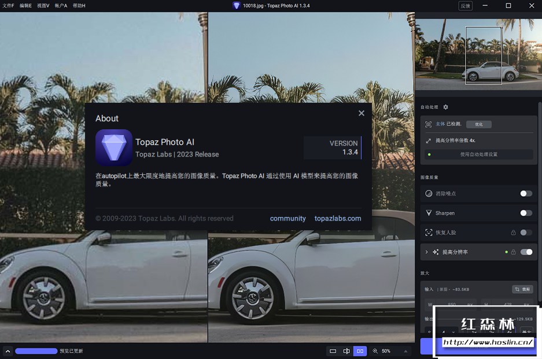Toggle the 恢复人脸 switch

tap(526, 233)
